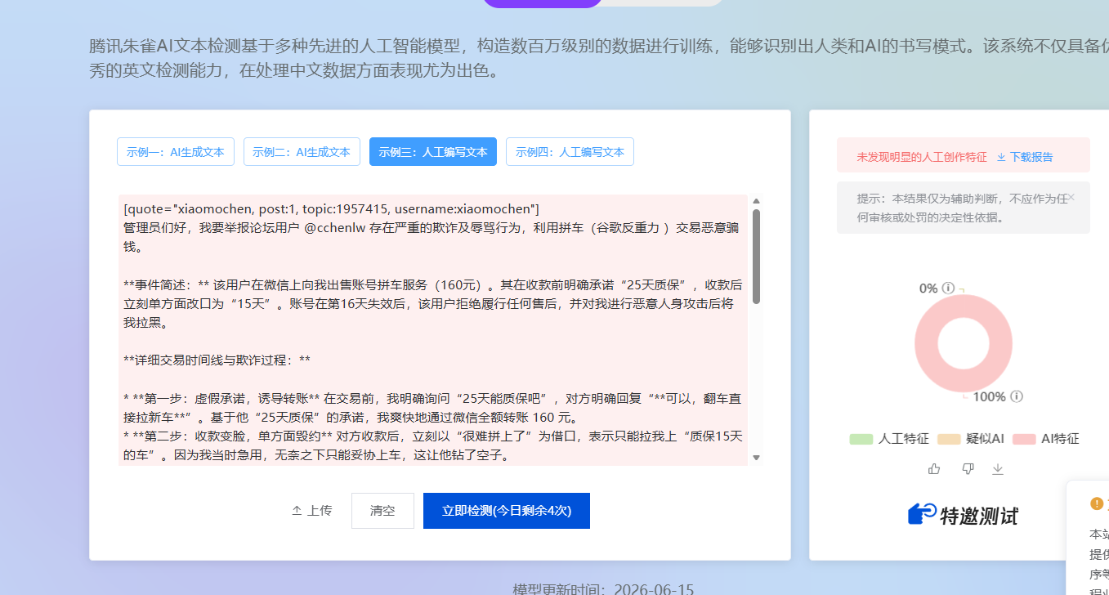Click download icon beside thumbs-down

click(998, 468)
